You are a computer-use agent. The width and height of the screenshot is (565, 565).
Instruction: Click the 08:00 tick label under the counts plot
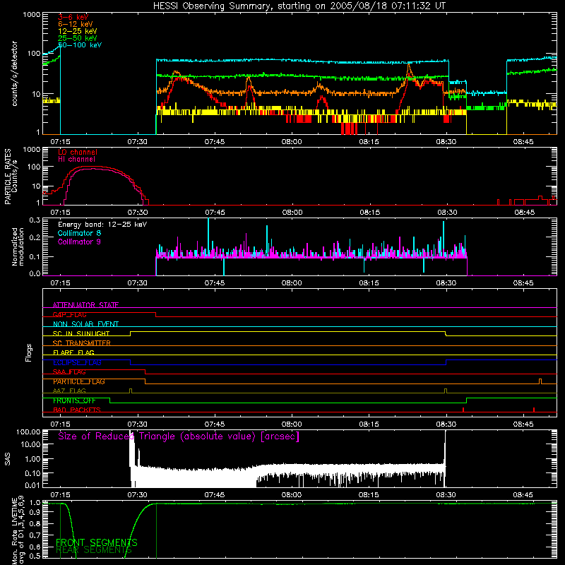[x=292, y=142]
